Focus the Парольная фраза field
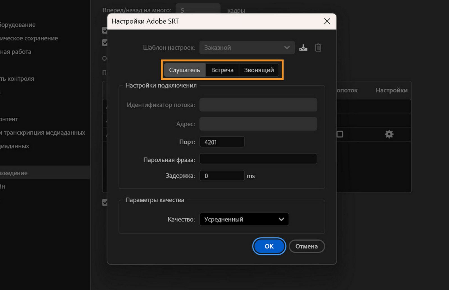The width and height of the screenshot is (449, 290). [258, 159]
